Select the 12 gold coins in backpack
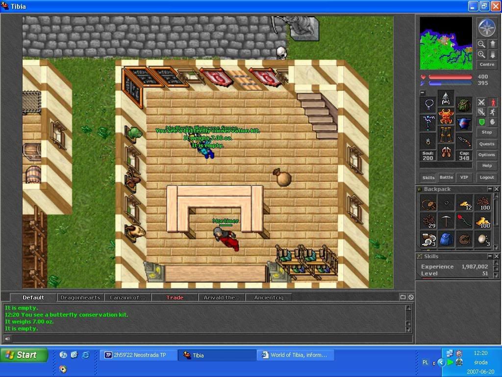 (x=464, y=203)
